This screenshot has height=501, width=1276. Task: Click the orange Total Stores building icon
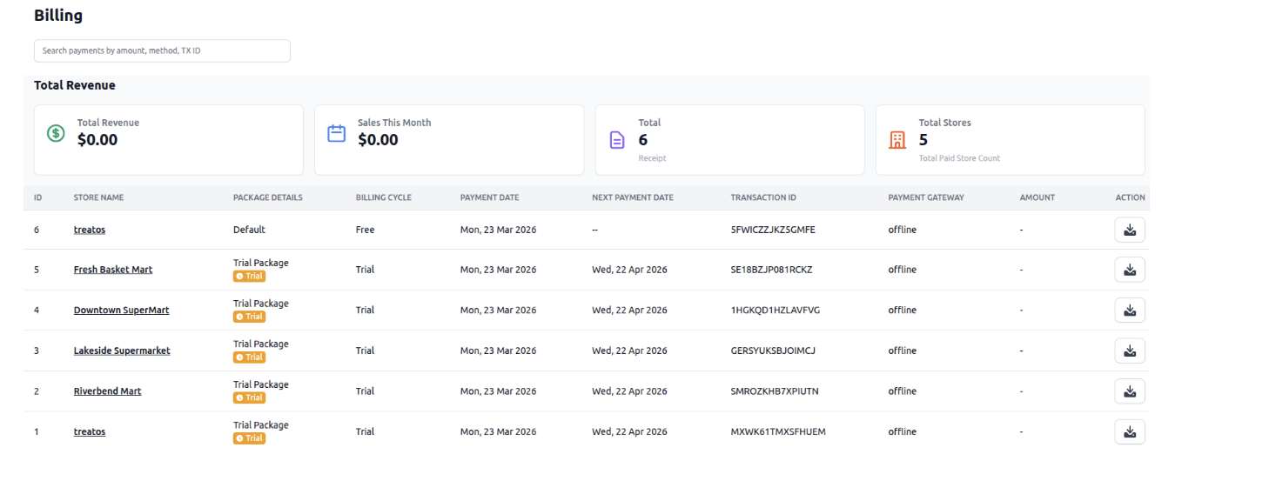897,140
